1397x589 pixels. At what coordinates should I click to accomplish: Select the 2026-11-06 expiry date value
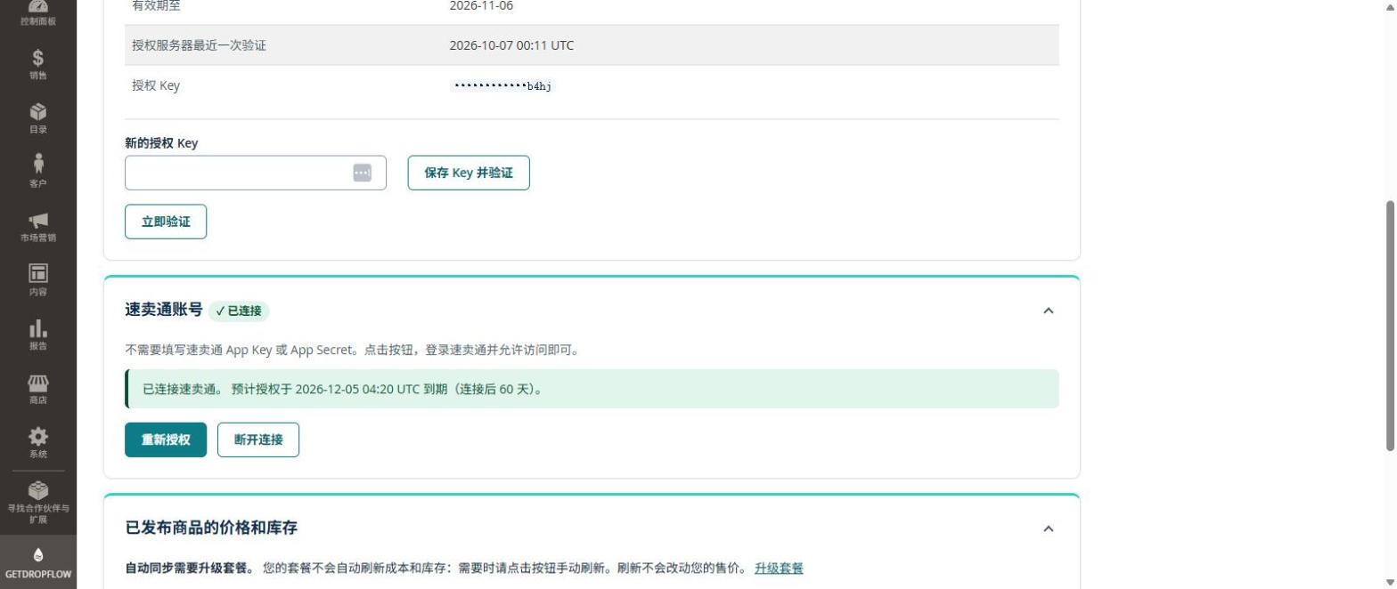pyautogui.click(x=481, y=6)
